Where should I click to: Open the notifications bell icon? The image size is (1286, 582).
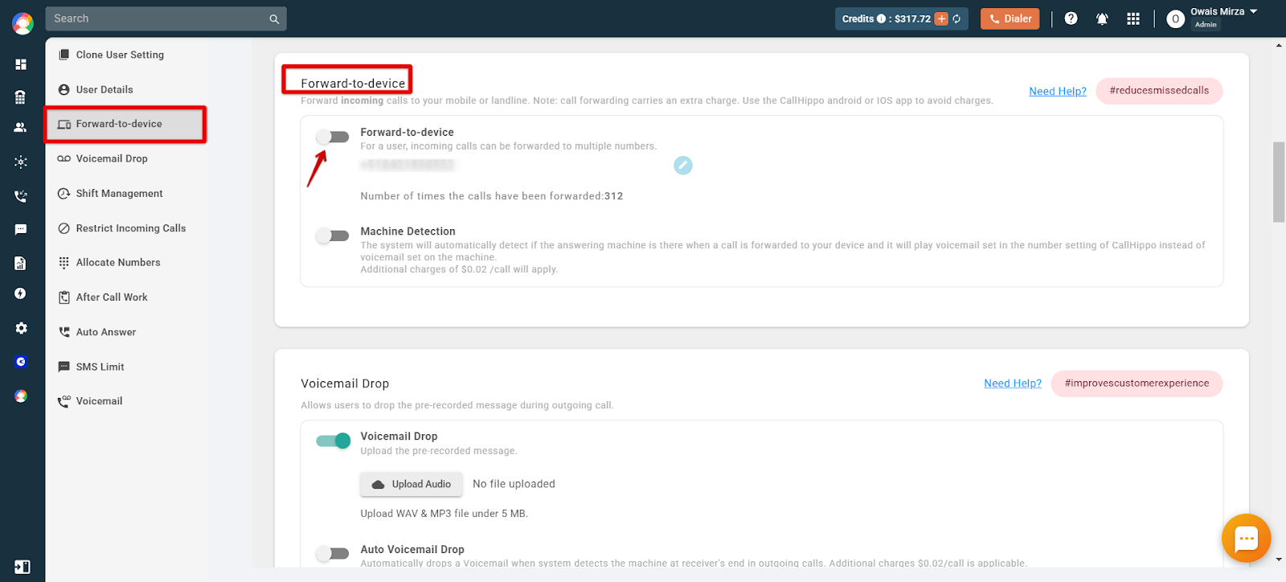1102,18
